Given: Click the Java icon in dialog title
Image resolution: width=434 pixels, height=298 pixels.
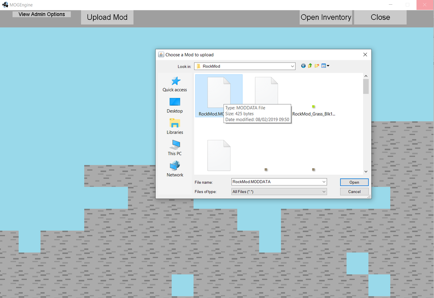Looking at the screenshot, I should click(161, 55).
